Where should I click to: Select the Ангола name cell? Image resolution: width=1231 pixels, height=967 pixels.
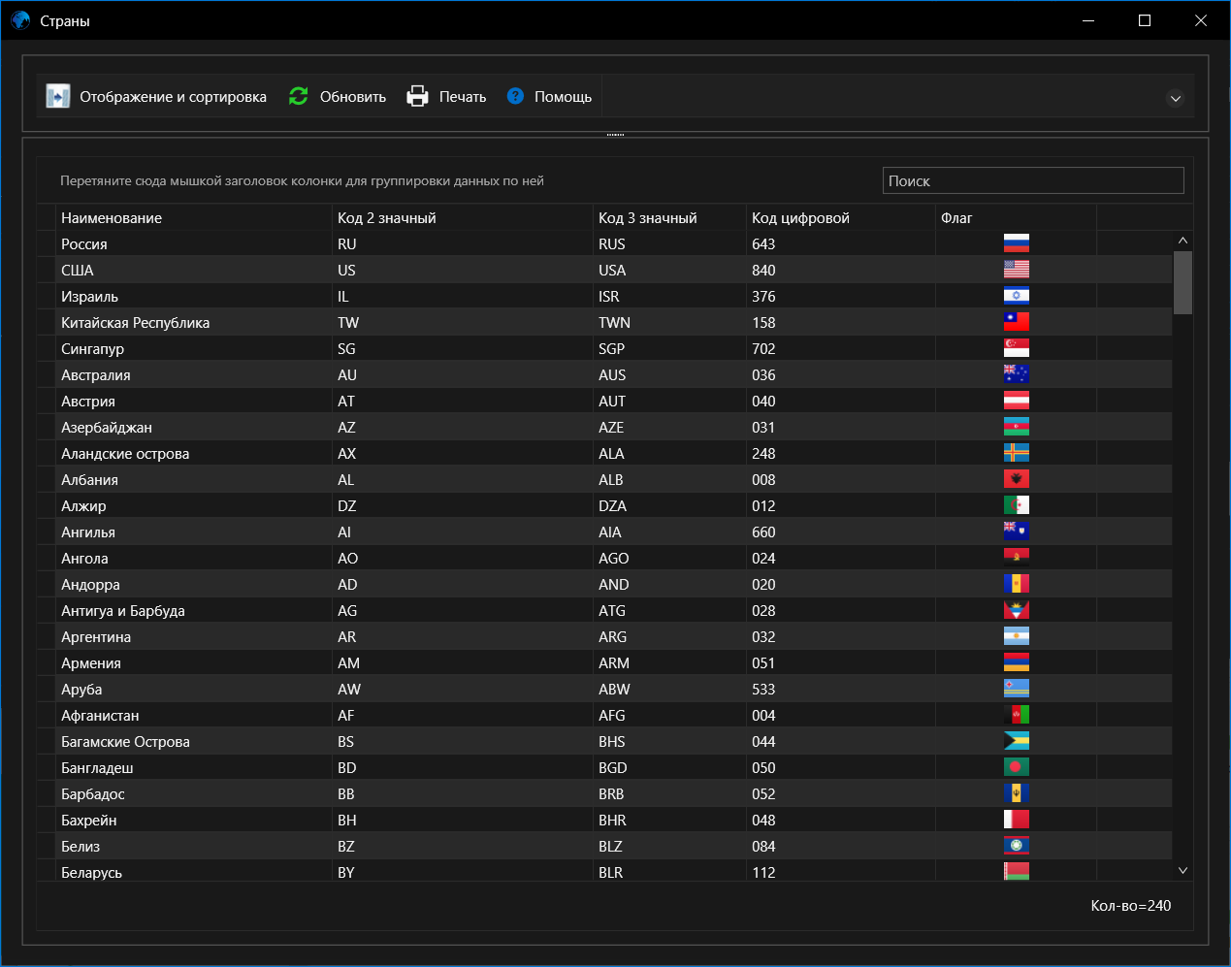point(195,558)
